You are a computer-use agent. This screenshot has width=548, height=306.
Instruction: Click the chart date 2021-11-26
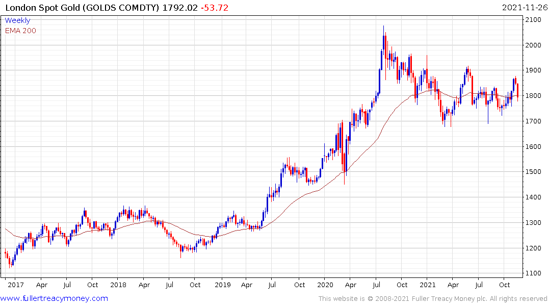[525, 7]
